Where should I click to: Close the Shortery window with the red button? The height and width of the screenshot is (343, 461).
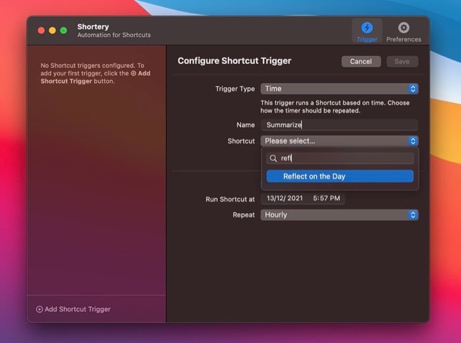(41, 30)
